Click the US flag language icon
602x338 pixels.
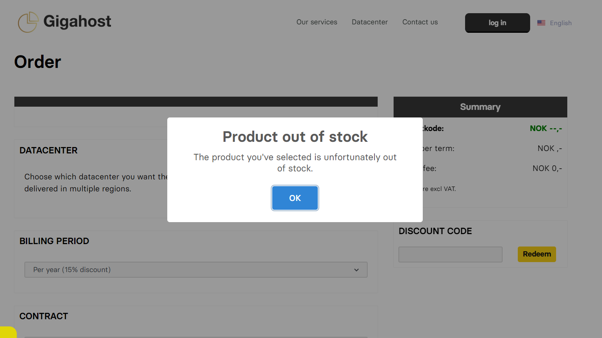(541, 23)
